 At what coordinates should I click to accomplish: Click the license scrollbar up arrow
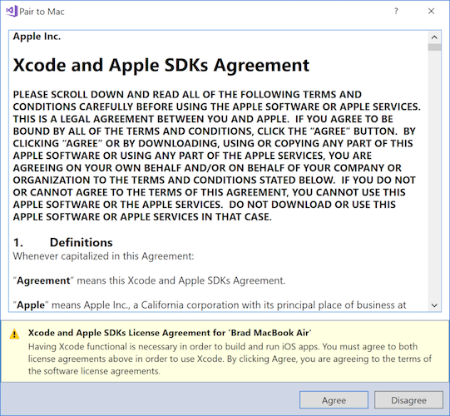click(434, 37)
